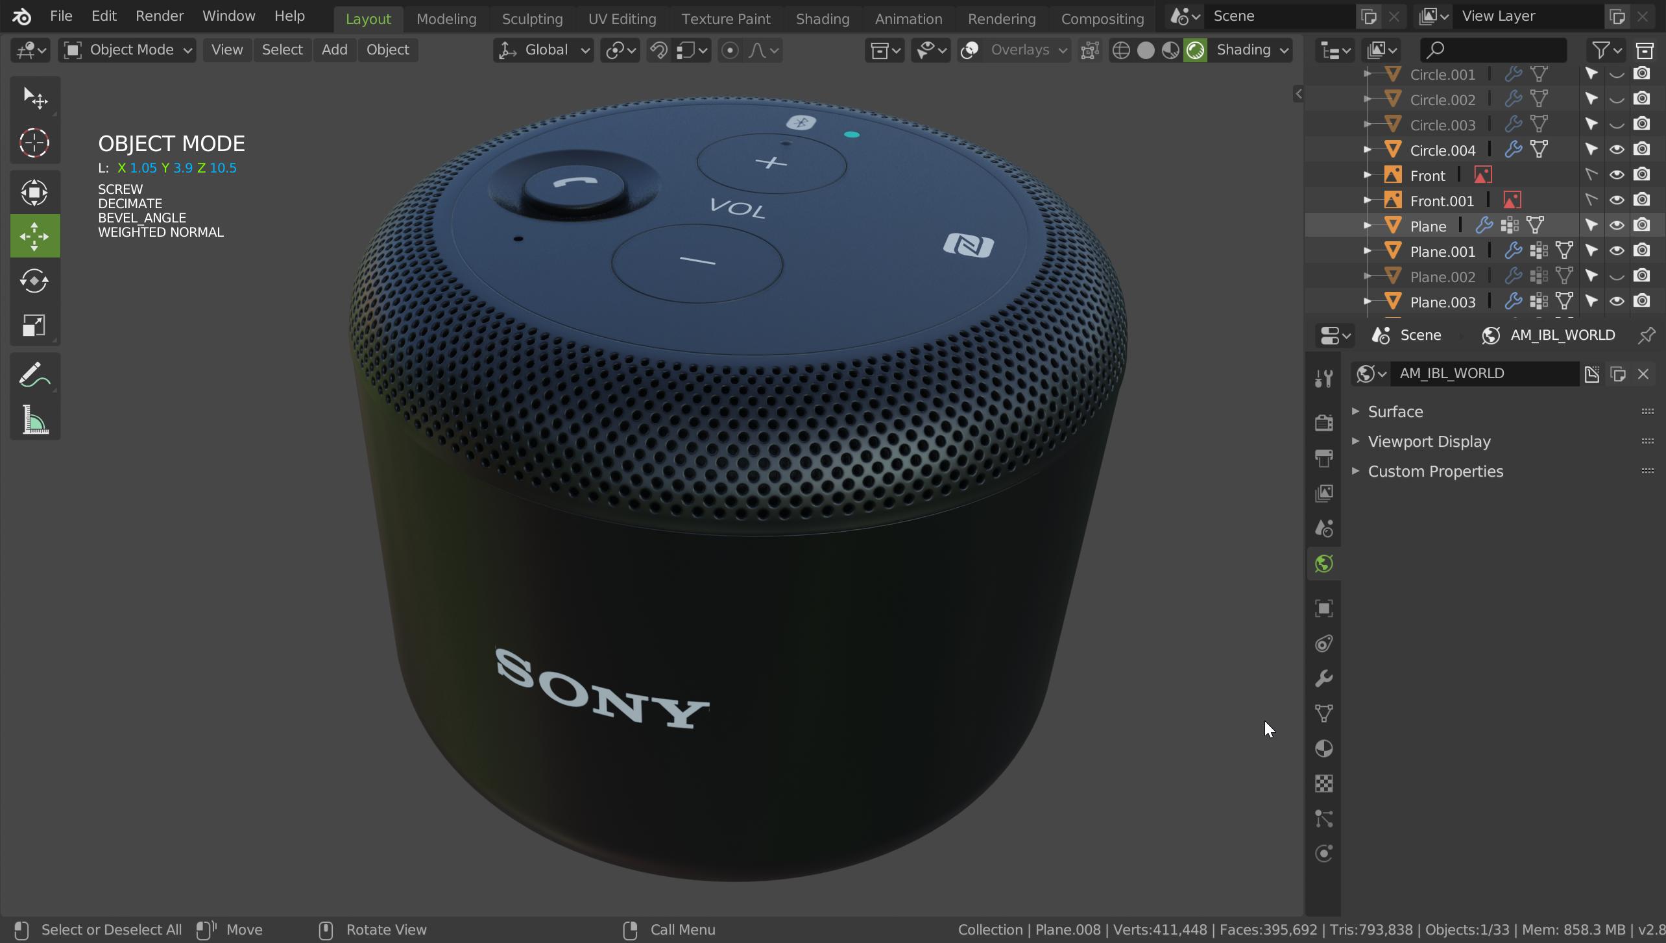Toggle selectability of Front.001
Screen dimensions: 1666x943
(x=1591, y=200)
